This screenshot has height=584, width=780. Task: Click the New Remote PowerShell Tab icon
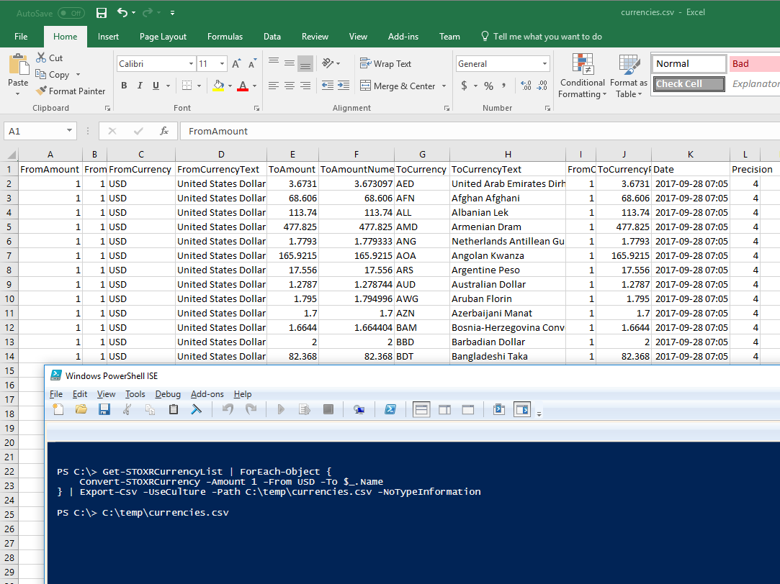(x=359, y=409)
